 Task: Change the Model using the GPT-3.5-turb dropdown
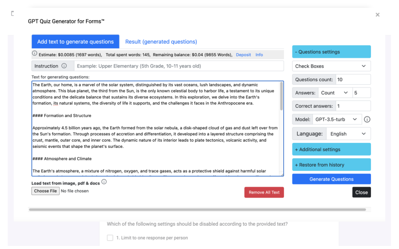click(337, 119)
